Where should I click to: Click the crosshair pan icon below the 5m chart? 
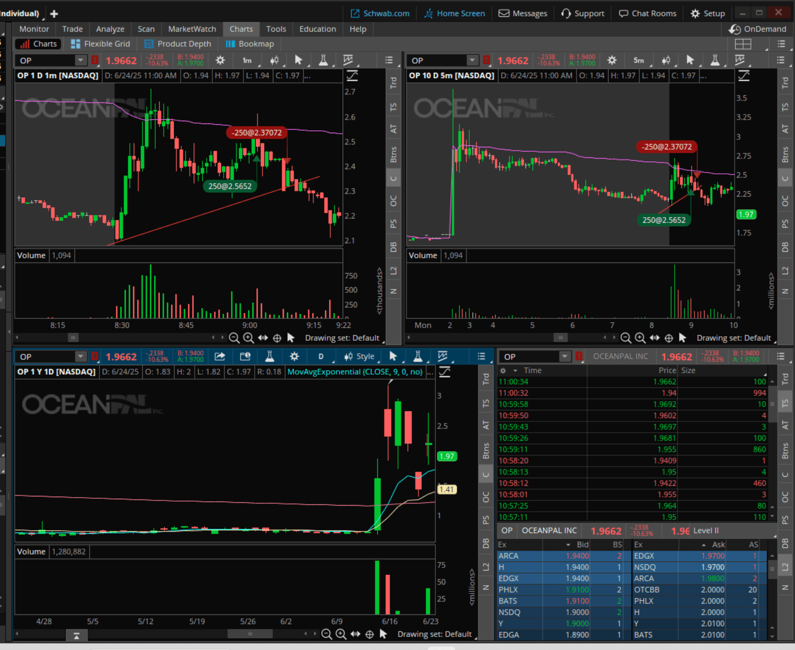tap(669, 338)
